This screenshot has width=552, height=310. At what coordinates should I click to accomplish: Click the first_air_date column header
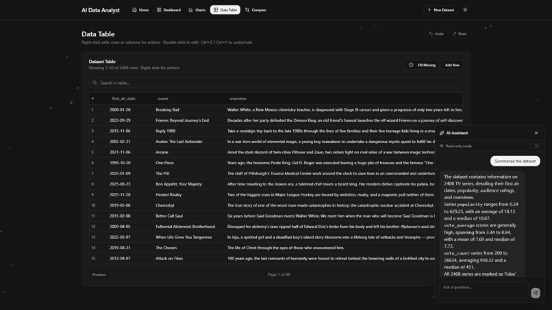tap(123, 99)
